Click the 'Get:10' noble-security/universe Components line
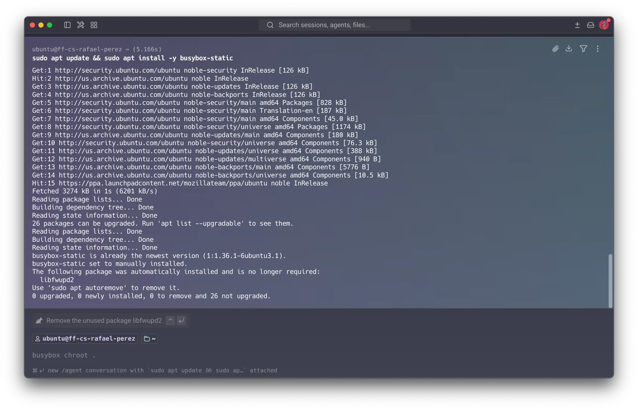Screen dimensions: 638x410 click(204, 143)
